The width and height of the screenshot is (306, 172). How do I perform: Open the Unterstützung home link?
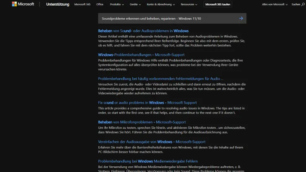tap(58, 4)
